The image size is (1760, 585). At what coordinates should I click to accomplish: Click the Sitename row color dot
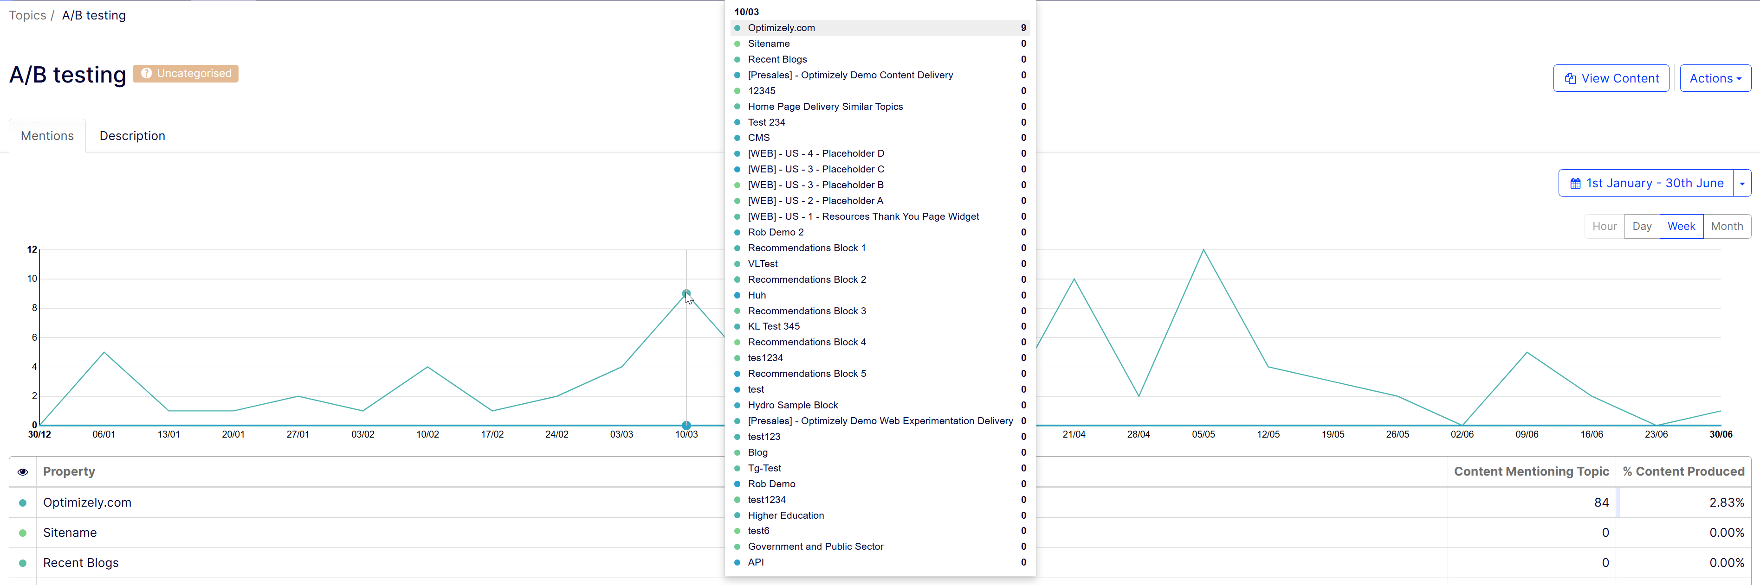pyautogui.click(x=23, y=533)
